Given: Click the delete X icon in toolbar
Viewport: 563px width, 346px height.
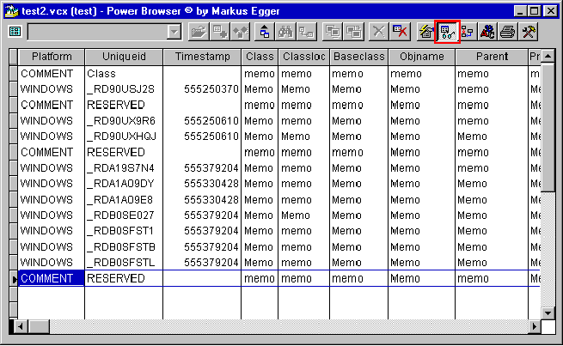Looking at the screenshot, I should coord(378,32).
